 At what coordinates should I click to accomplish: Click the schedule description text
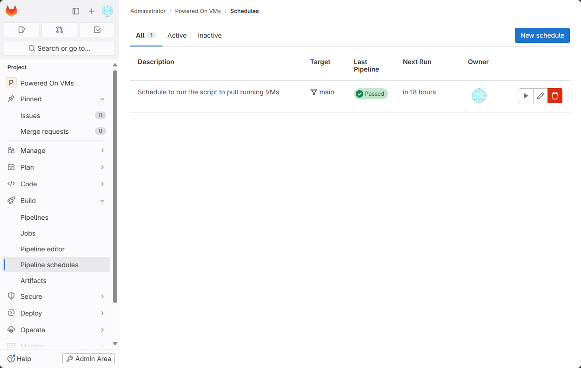(x=208, y=92)
